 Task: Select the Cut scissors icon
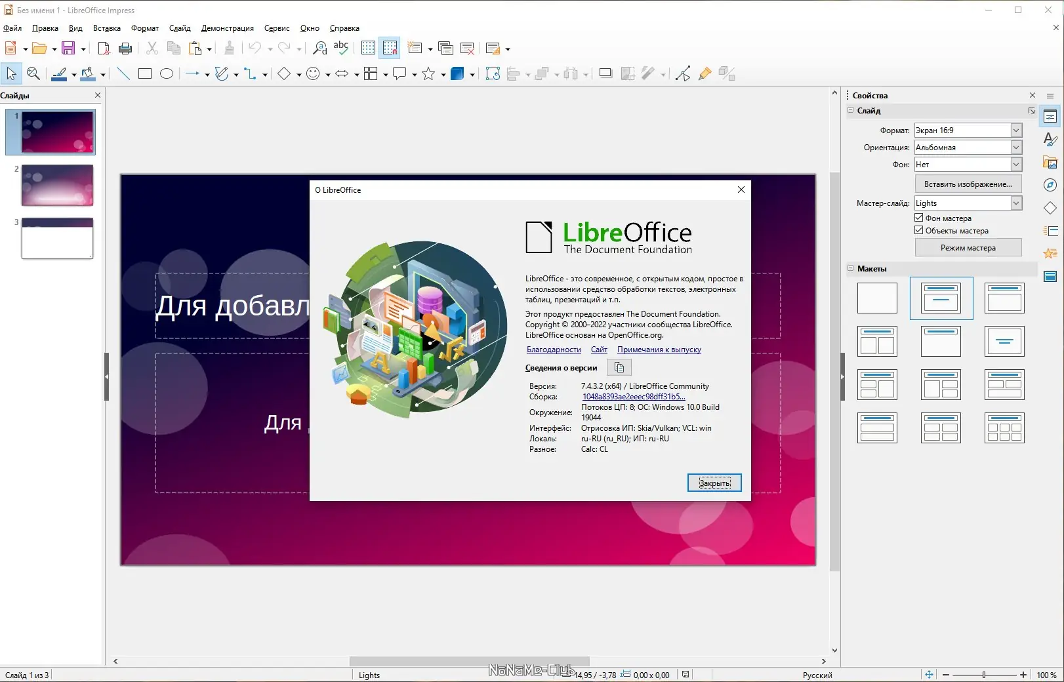point(152,48)
